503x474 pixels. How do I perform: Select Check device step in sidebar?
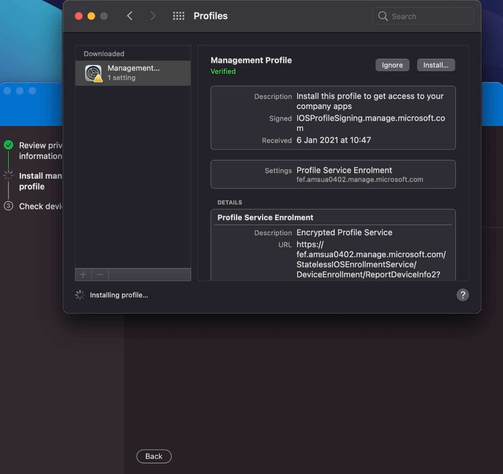point(40,206)
